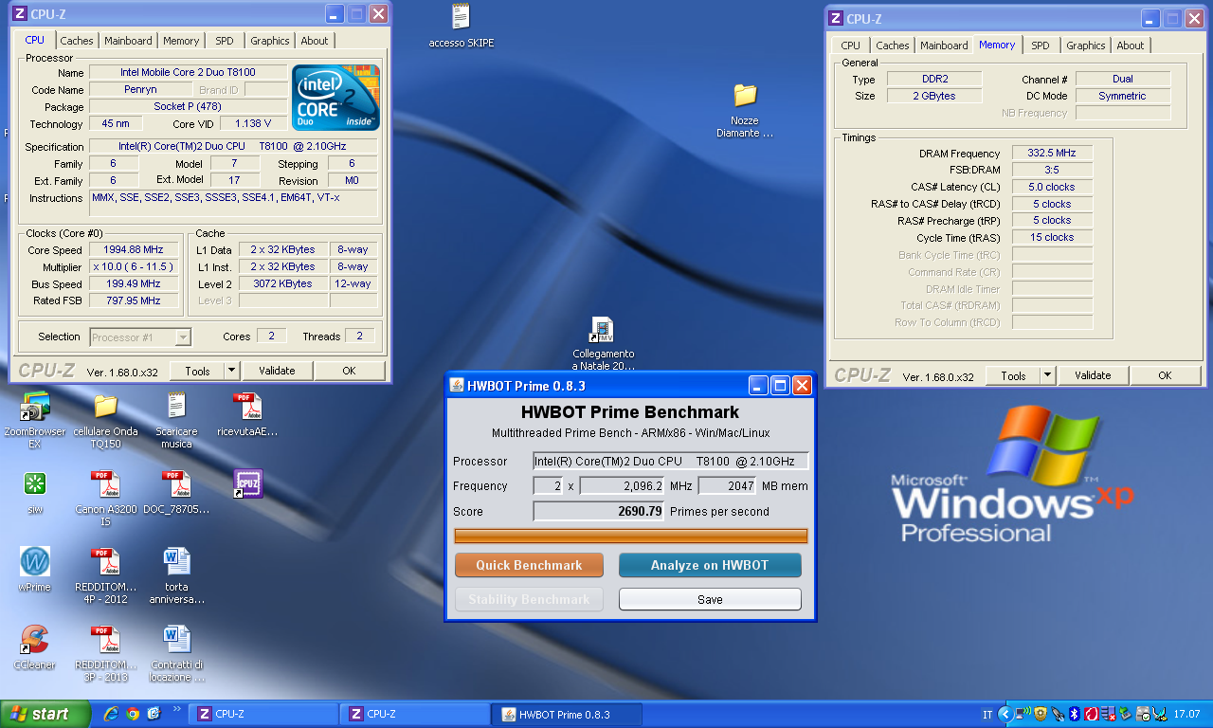The height and width of the screenshot is (728, 1213).
Task: Open the torta anniversa Word document
Action: tap(176, 562)
